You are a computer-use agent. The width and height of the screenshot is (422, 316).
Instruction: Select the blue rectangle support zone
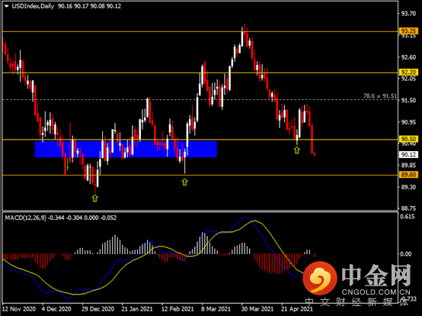(x=126, y=149)
